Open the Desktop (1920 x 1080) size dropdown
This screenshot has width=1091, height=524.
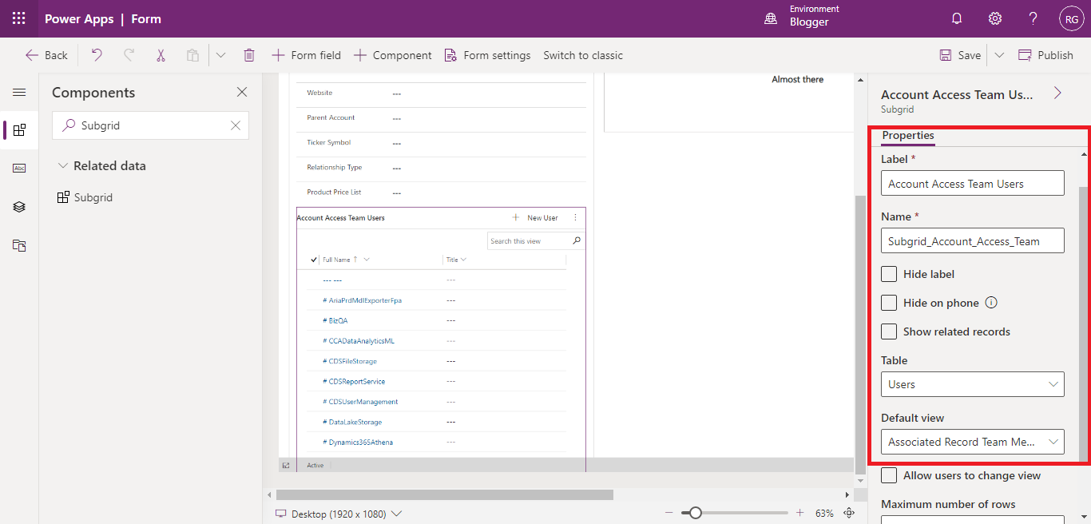(x=339, y=514)
